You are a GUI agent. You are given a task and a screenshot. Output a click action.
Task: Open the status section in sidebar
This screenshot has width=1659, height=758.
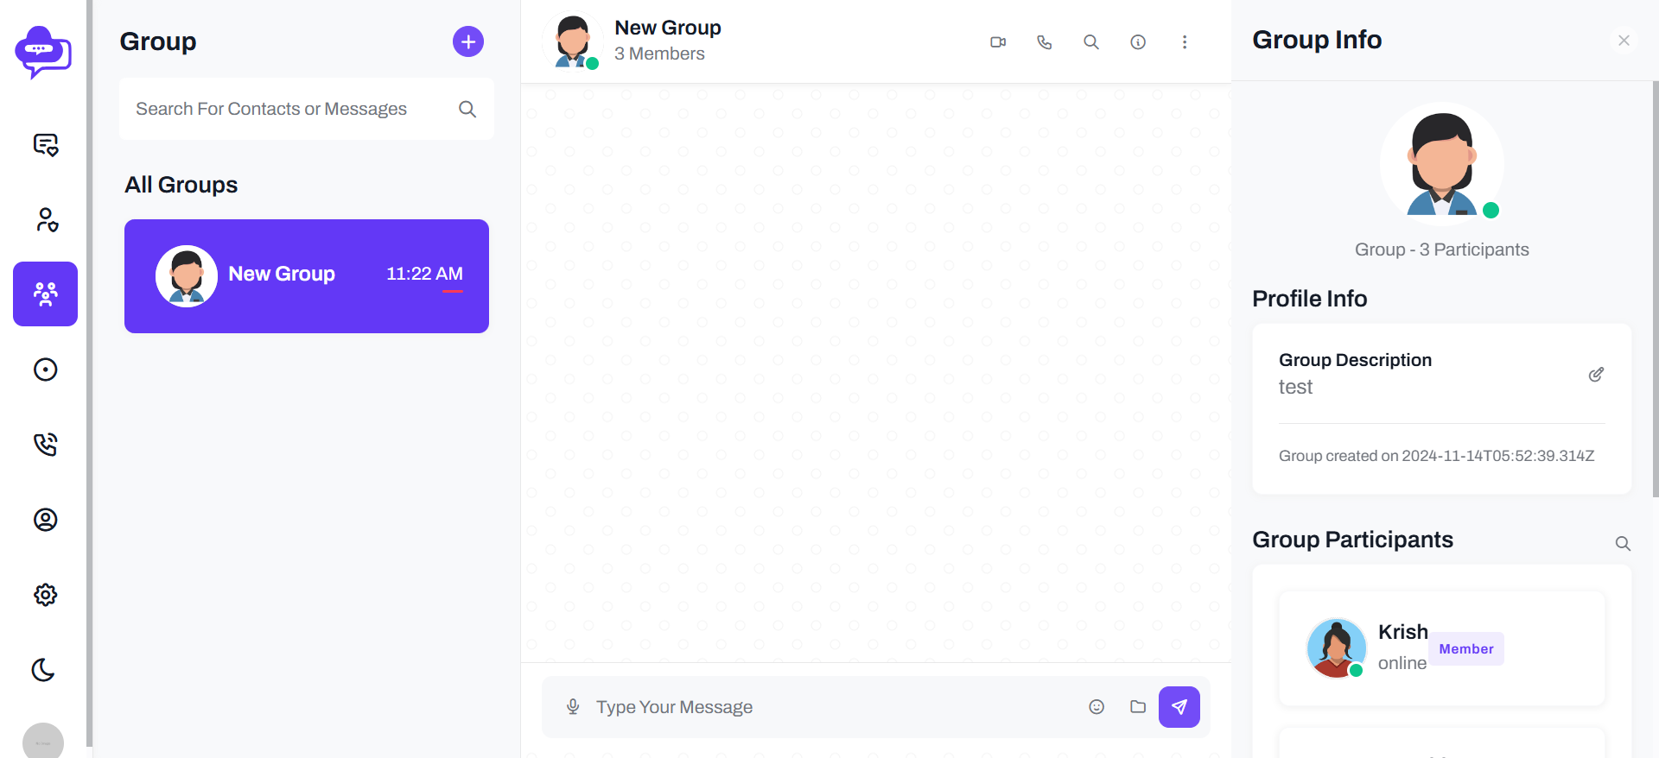[46, 370]
